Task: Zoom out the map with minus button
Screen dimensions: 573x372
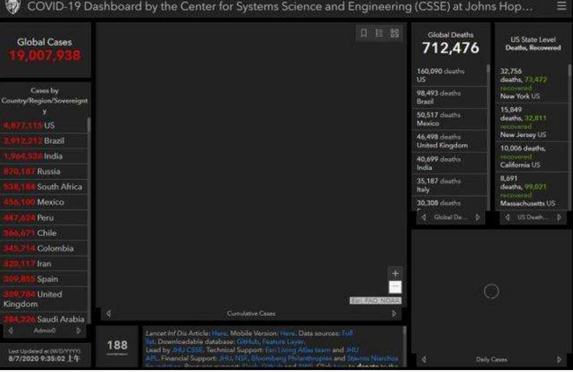Action: (395, 287)
